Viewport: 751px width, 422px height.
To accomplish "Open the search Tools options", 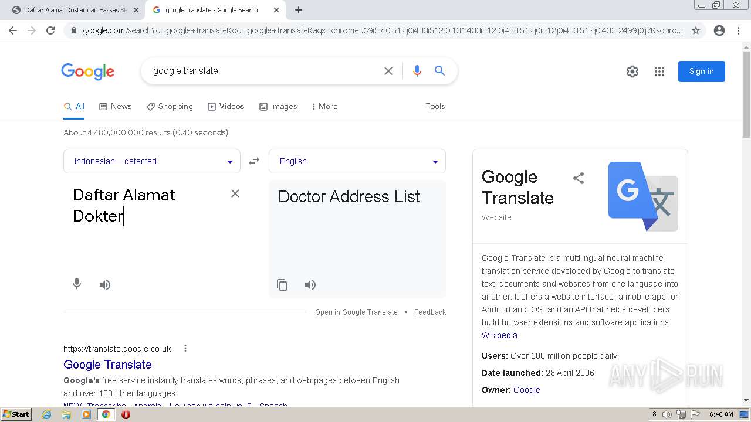I will (x=435, y=106).
